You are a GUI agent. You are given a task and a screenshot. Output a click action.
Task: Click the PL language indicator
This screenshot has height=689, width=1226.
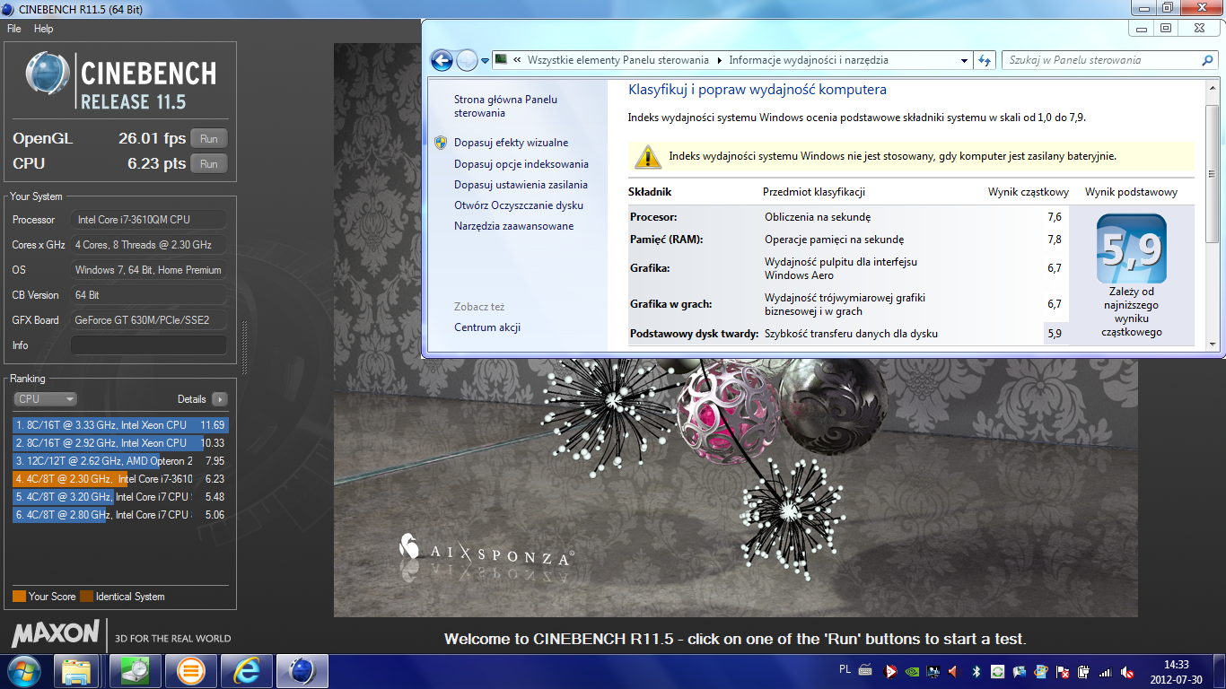(845, 669)
